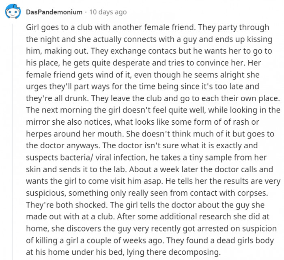Open the DasPandemonium username profile link
The image size is (284, 260).
pos(54,12)
